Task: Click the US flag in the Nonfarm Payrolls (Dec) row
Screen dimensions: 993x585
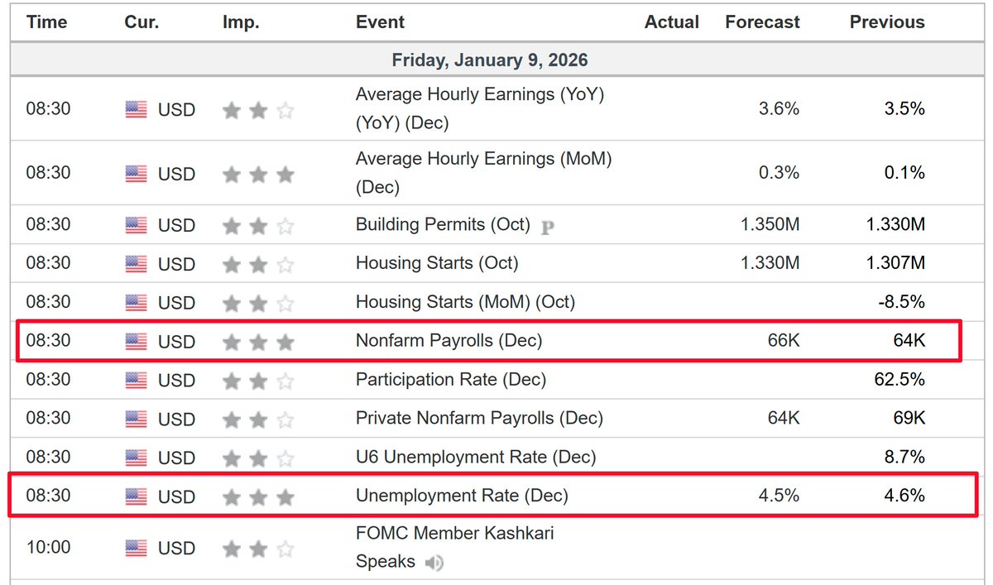Action: point(137,341)
